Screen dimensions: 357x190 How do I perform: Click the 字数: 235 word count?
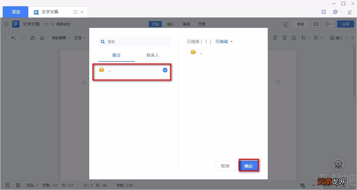[125, 185]
